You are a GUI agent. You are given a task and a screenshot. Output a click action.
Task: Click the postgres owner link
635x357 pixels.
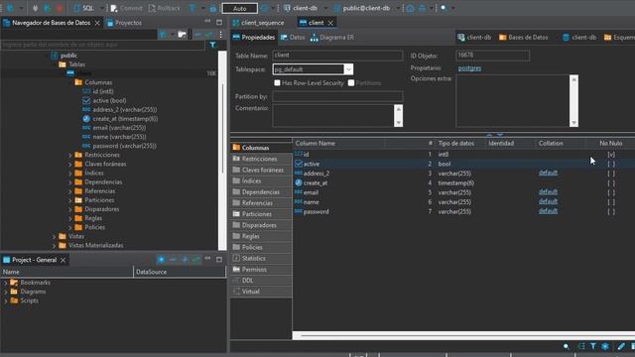[x=469, y=68]
